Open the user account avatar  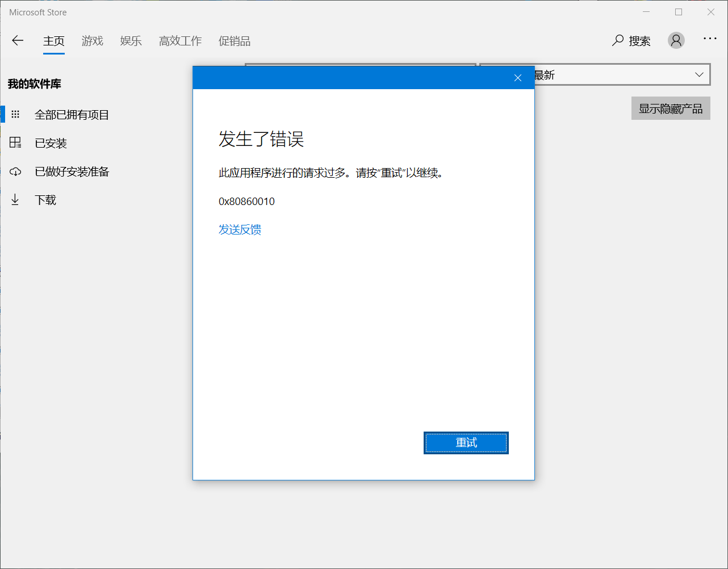click(x=676, y=40)
